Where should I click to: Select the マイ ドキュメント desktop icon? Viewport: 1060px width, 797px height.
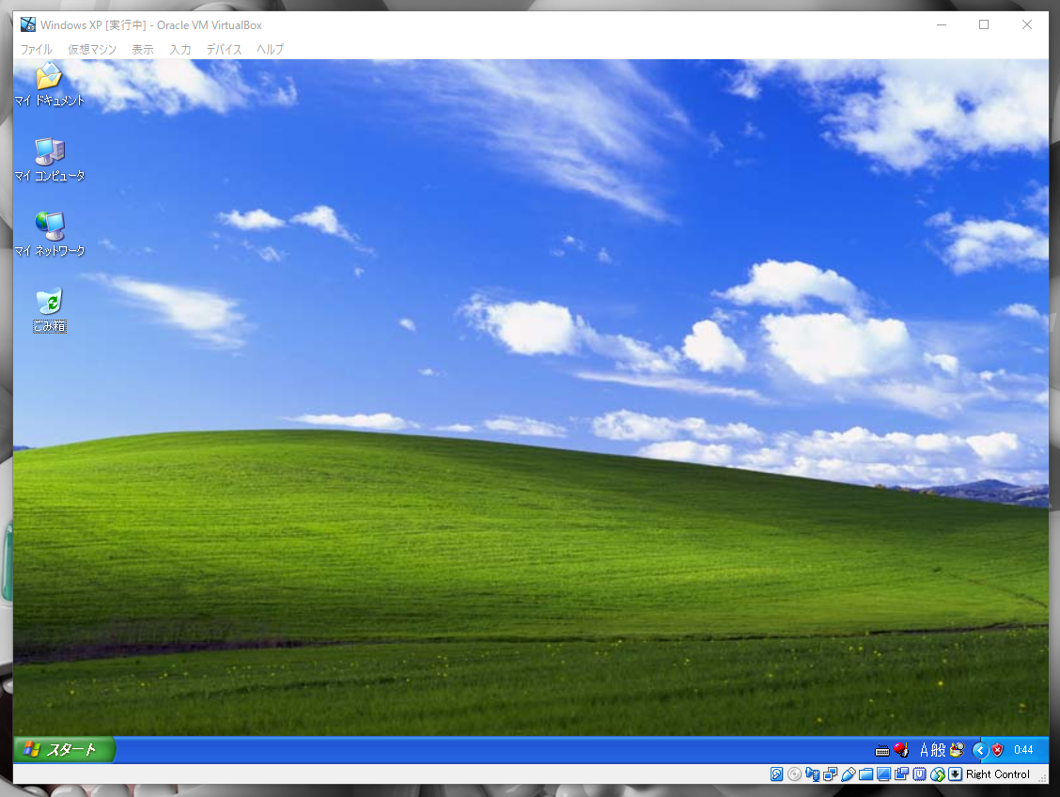[50, 85]
